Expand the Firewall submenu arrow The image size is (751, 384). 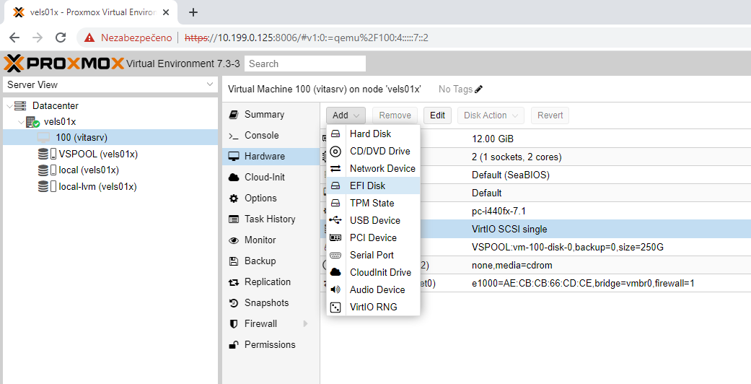305,324
